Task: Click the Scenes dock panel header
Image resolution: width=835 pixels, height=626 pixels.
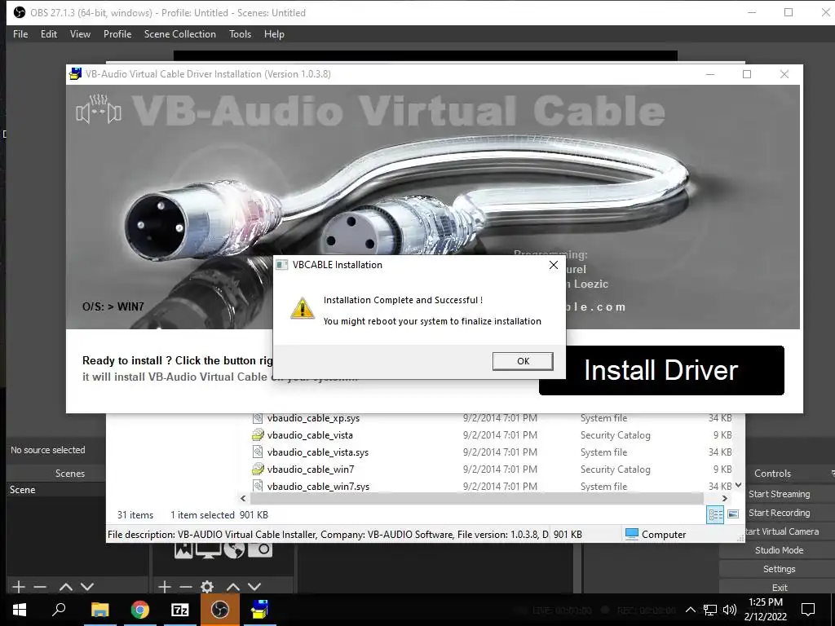Action: pos(70,474)
